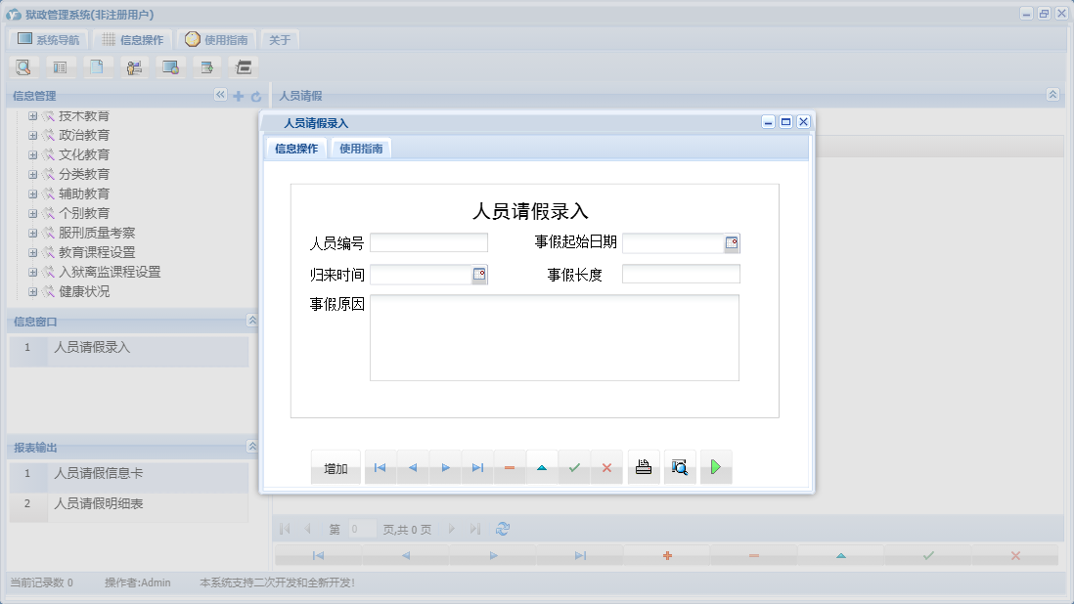Click the person presentation icon in the toolbar
The height and width of the screenshot is (604, 1074).
coord(134,66)
